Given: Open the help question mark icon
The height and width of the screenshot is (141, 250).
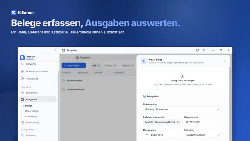Looking at the screenshot, I should [198, 50].
